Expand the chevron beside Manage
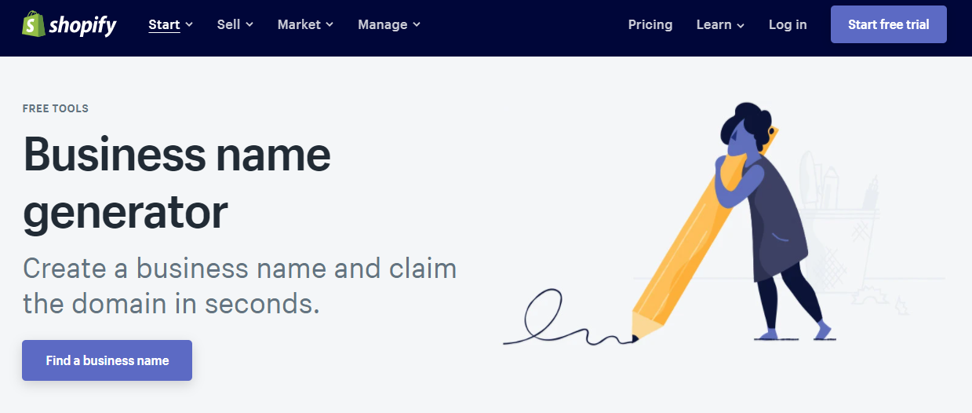The height and width of the screenshot is (413, 972). click(x=417, y=25)
